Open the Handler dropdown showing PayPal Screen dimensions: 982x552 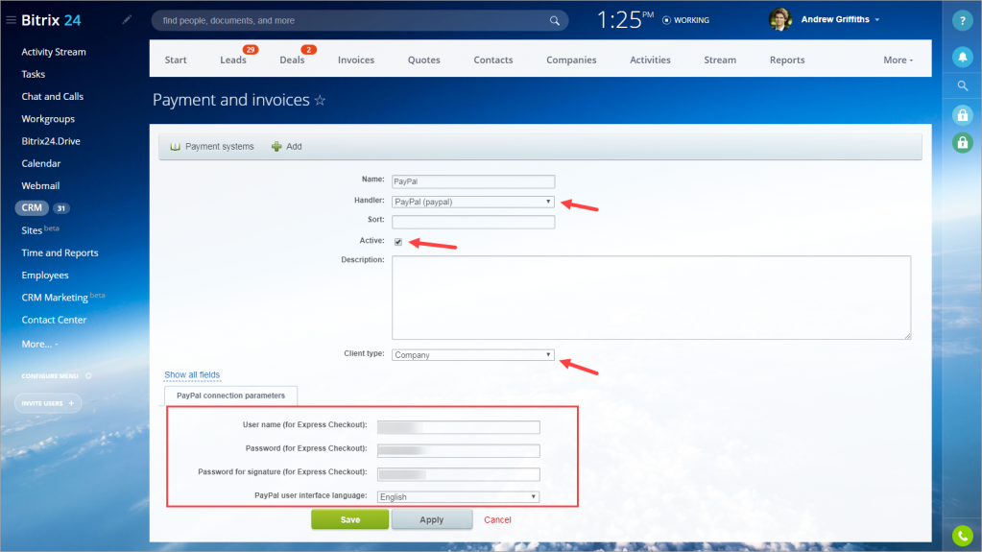(x=473, y=202)
